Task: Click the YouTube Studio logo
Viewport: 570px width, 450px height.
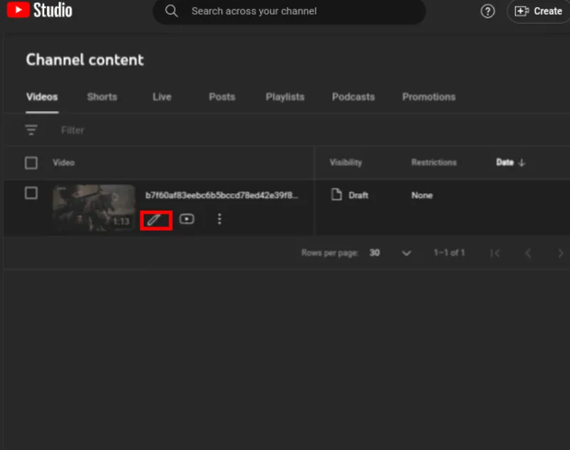Action: coord(39,10)
